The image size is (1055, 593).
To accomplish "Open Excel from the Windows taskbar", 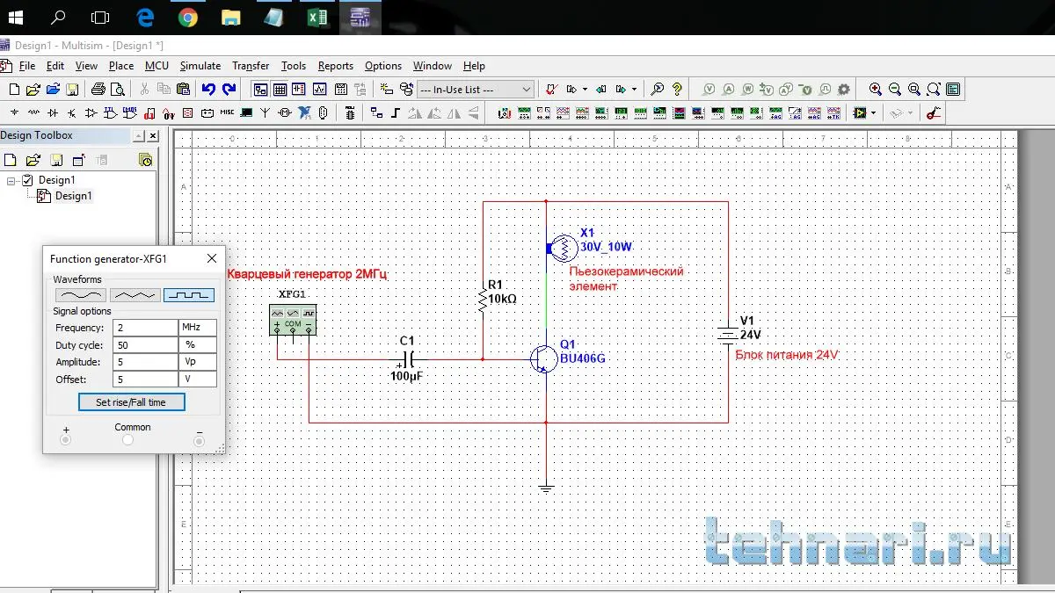I will click(316, 18).
